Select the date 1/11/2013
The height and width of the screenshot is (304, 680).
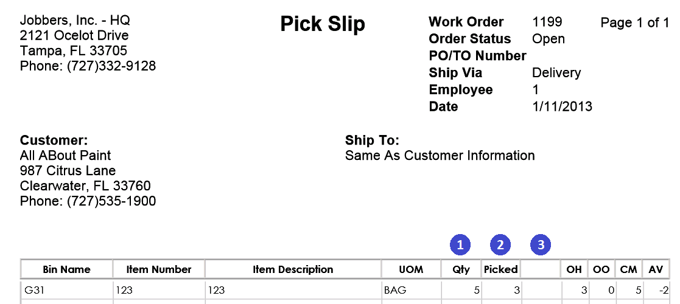click(562, 107)
